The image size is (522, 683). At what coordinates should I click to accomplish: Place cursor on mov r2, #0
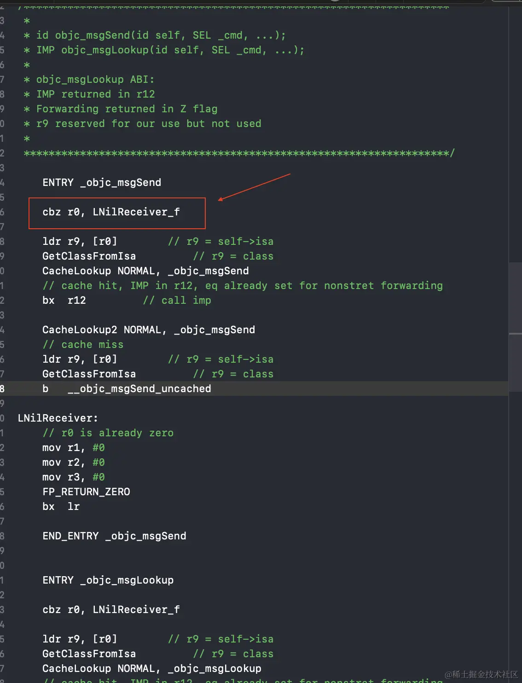point(73,463)
